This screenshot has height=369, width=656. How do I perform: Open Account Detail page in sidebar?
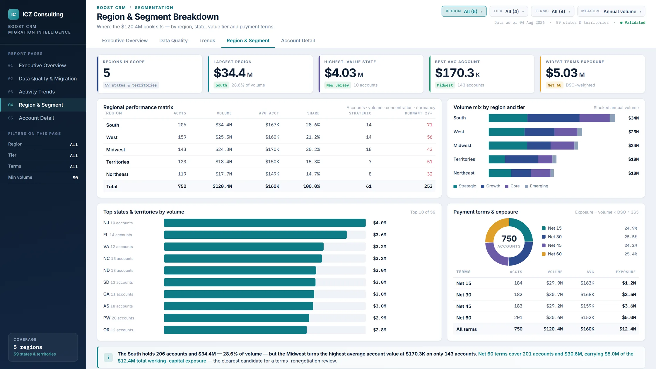coord(43,118)
